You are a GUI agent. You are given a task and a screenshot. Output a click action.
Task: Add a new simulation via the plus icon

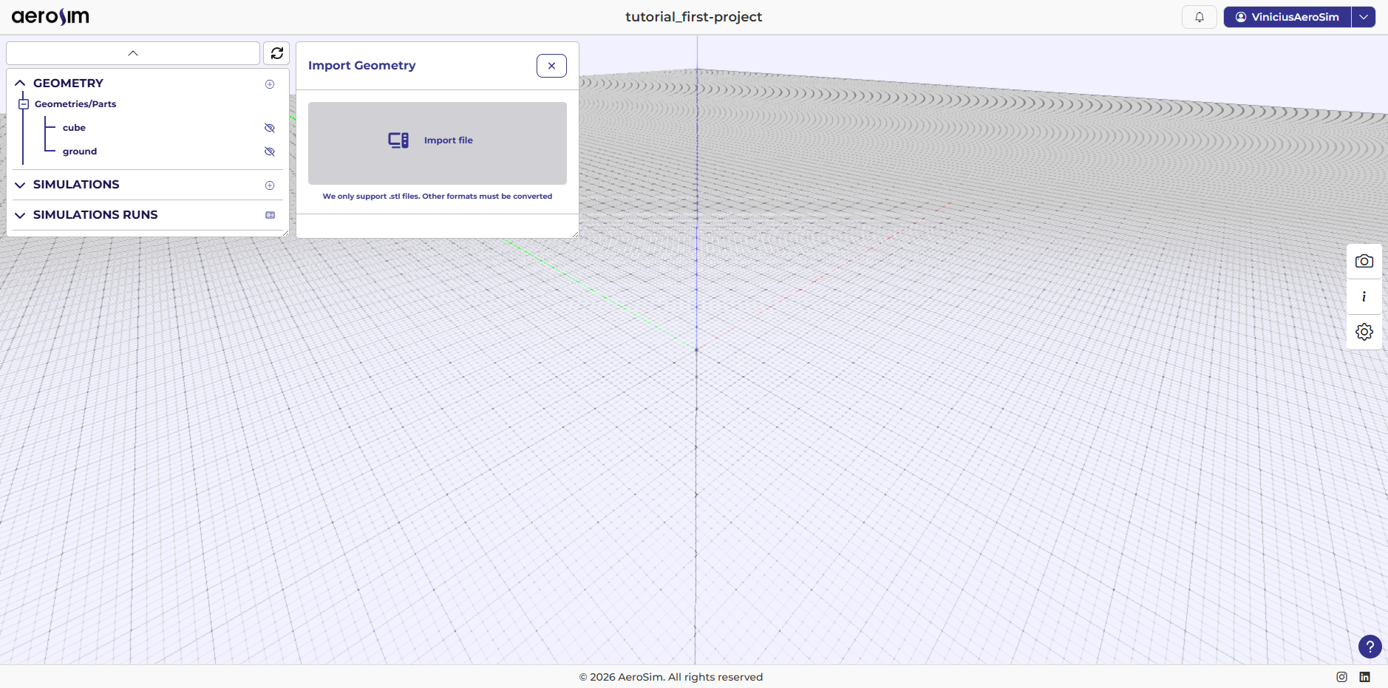[x=270, y=185]
